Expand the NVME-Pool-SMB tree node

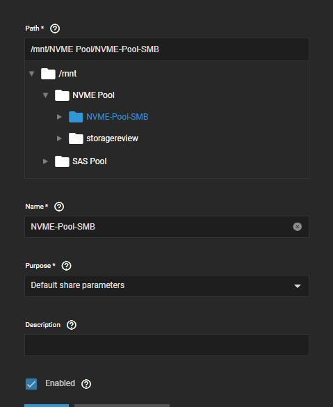59,117
